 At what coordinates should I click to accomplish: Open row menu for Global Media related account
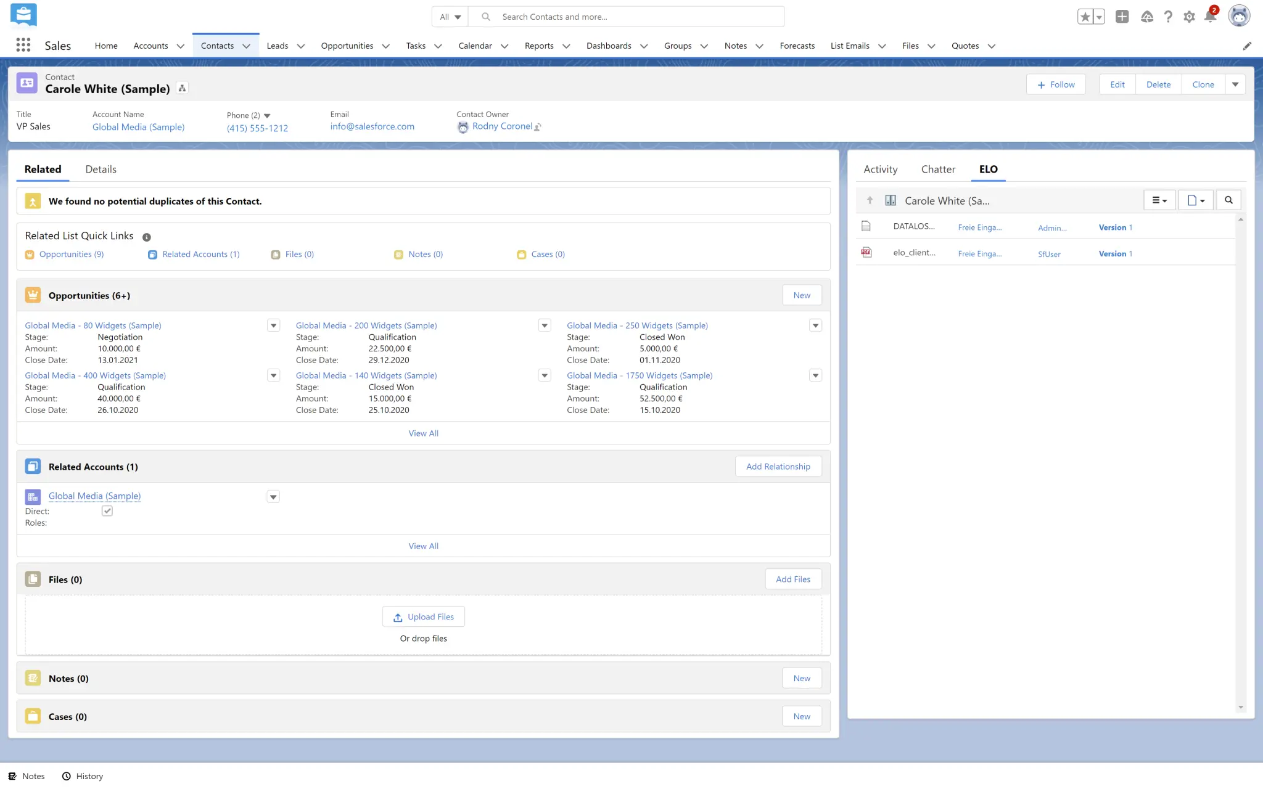click(274, 497)
